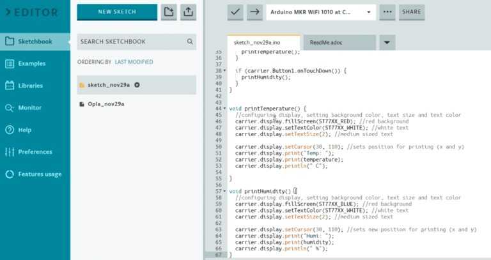Click the import sketch upload icon
Image resolution: width=491 pixels, height=260 pixels.
188,11
